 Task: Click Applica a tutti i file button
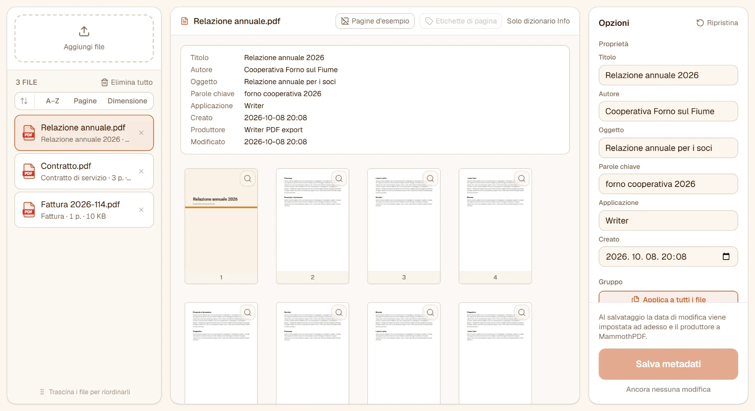coord(668,297)
